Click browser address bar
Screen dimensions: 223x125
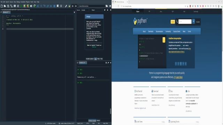point(152,6)
